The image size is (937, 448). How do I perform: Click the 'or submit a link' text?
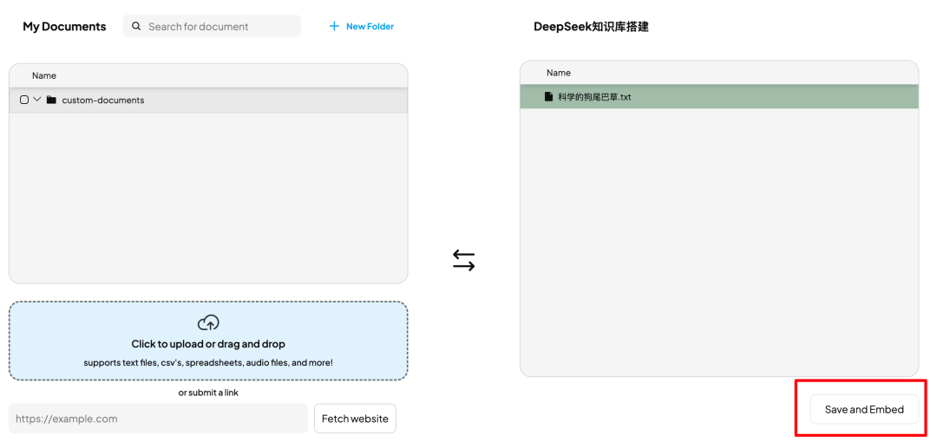click(x=208, y=393)
